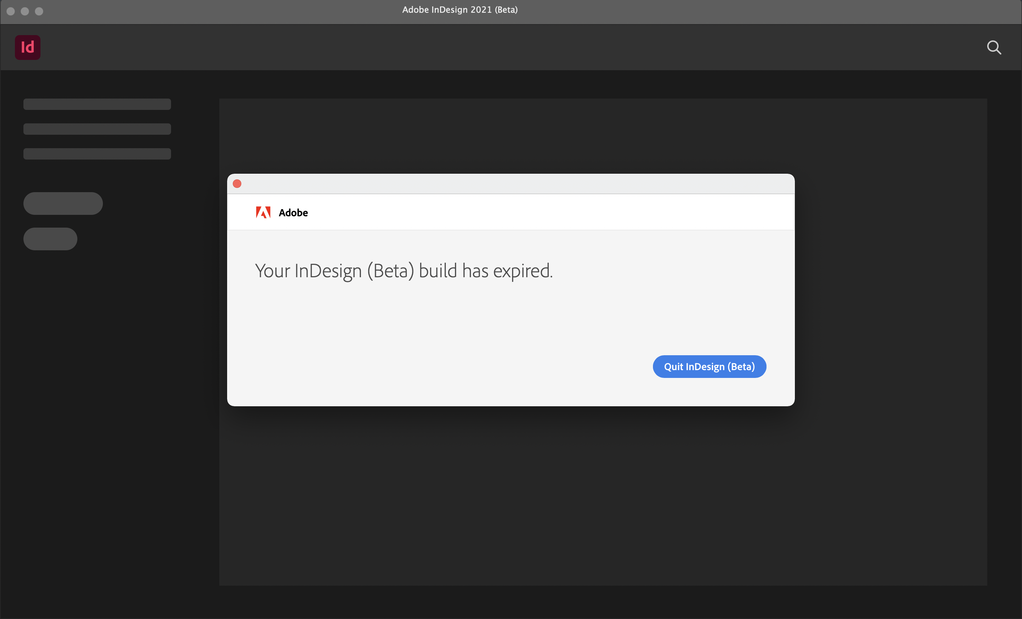Click the 'build has expired' message text
1022x619 pixels.
(x=403, y=271)
